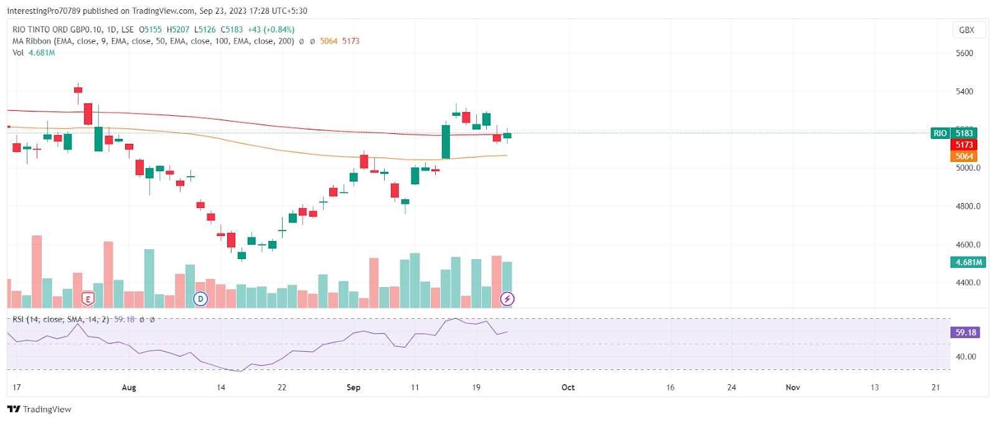
Task: Click the Nov label on time axis
Action: point(793,387)
